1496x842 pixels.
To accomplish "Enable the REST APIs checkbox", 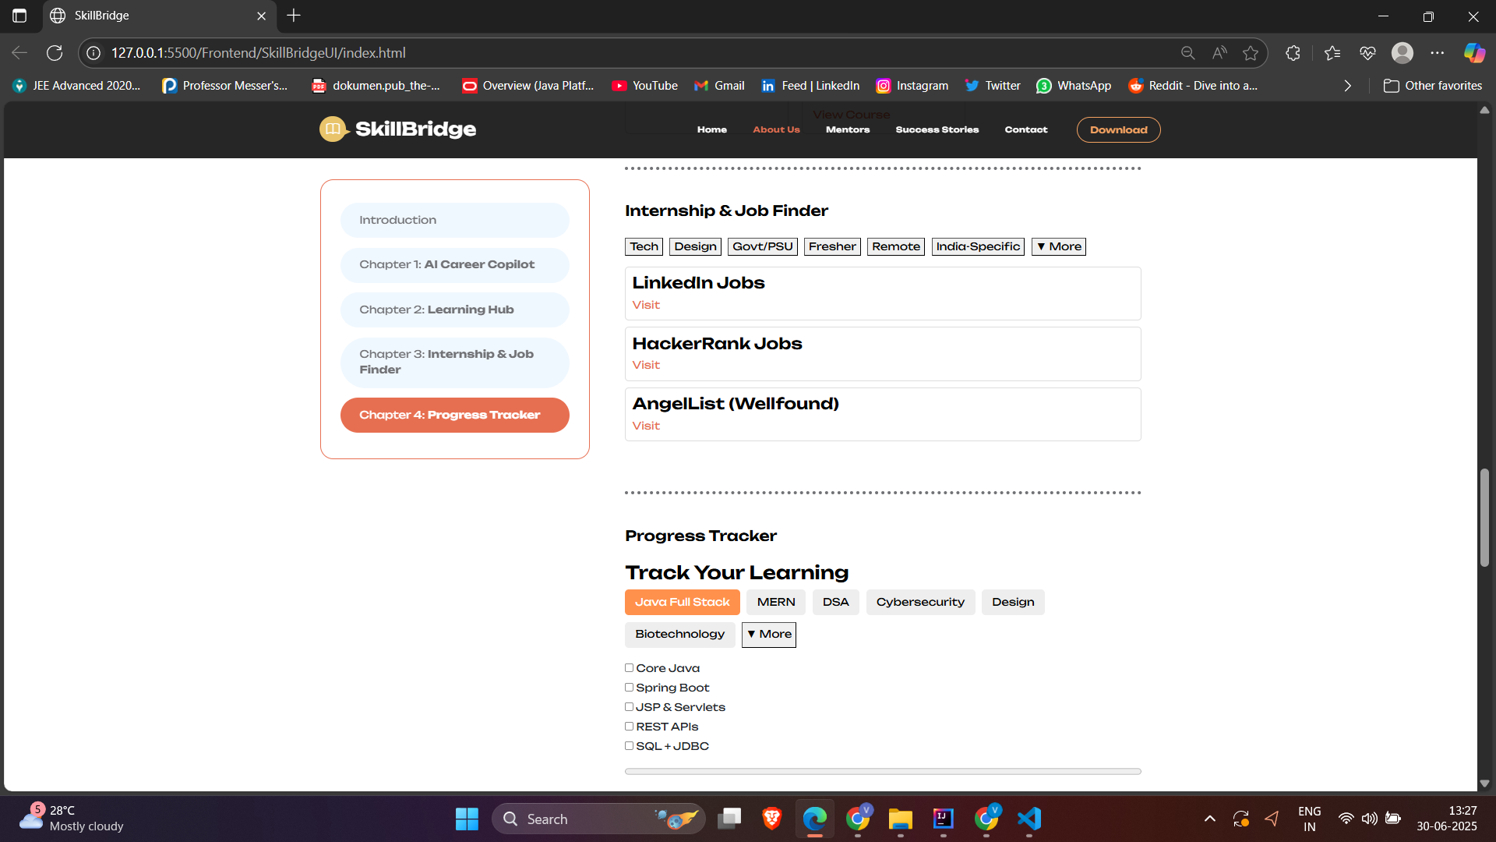I will [x=629, y=727].
